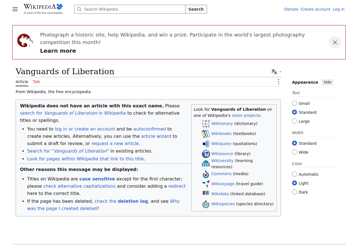Open the Log in link
This screenshot has width=358, height=251.
pyautogui.click(x=338, y=9)
